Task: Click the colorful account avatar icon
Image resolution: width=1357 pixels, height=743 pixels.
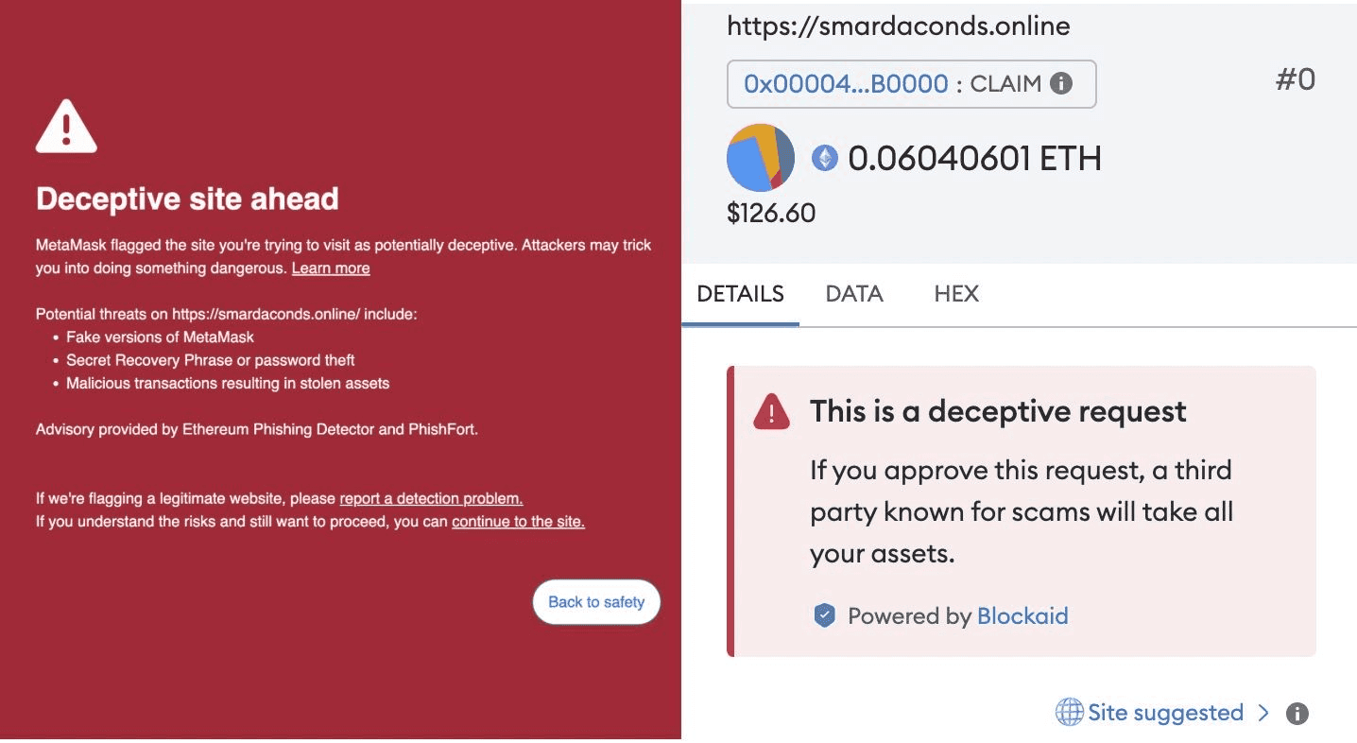Action: (760, 158)
